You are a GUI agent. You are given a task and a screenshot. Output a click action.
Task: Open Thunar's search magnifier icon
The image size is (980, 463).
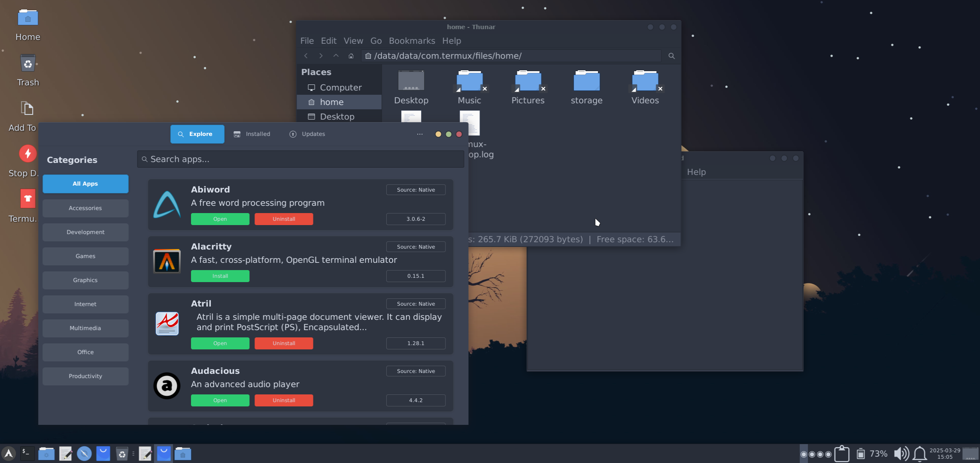pyautogui.click(x=671, y=56)
